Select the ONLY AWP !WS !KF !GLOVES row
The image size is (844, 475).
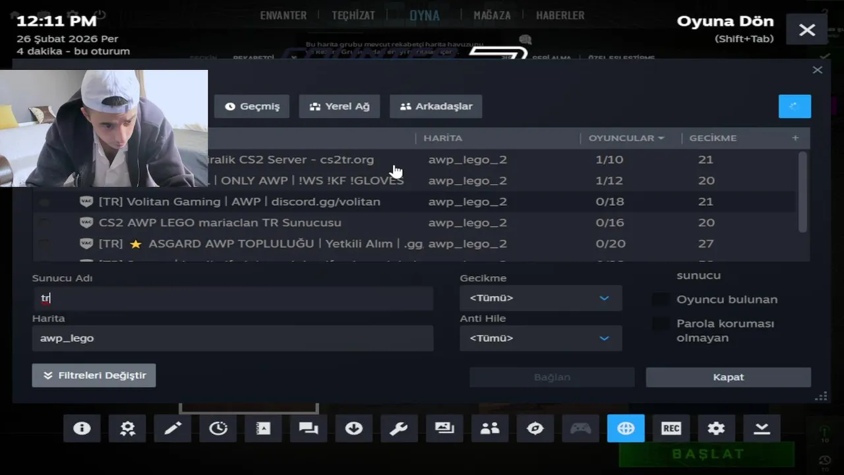pos(414,181)
